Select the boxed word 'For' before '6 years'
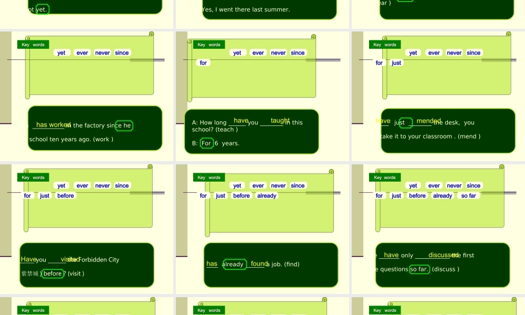 pos(206,143)
